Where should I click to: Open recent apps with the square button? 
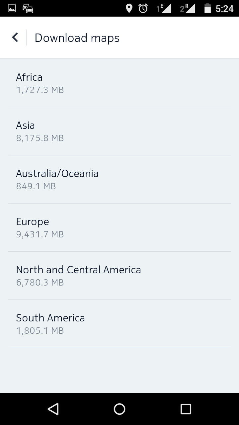(186, 409)
